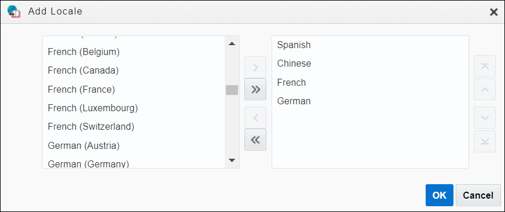Click the move up reorder arrow

click(x=485, y=89)
